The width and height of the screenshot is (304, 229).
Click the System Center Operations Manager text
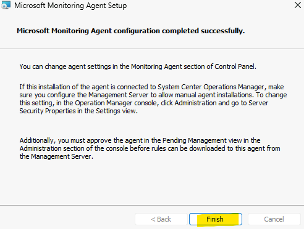[211, 87]
